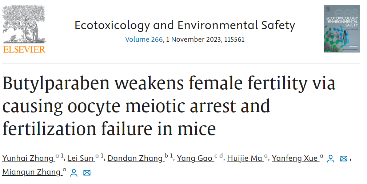Open author Yunhai Zhang's details
The image size is (367, 184).
[x=28, y=158]
